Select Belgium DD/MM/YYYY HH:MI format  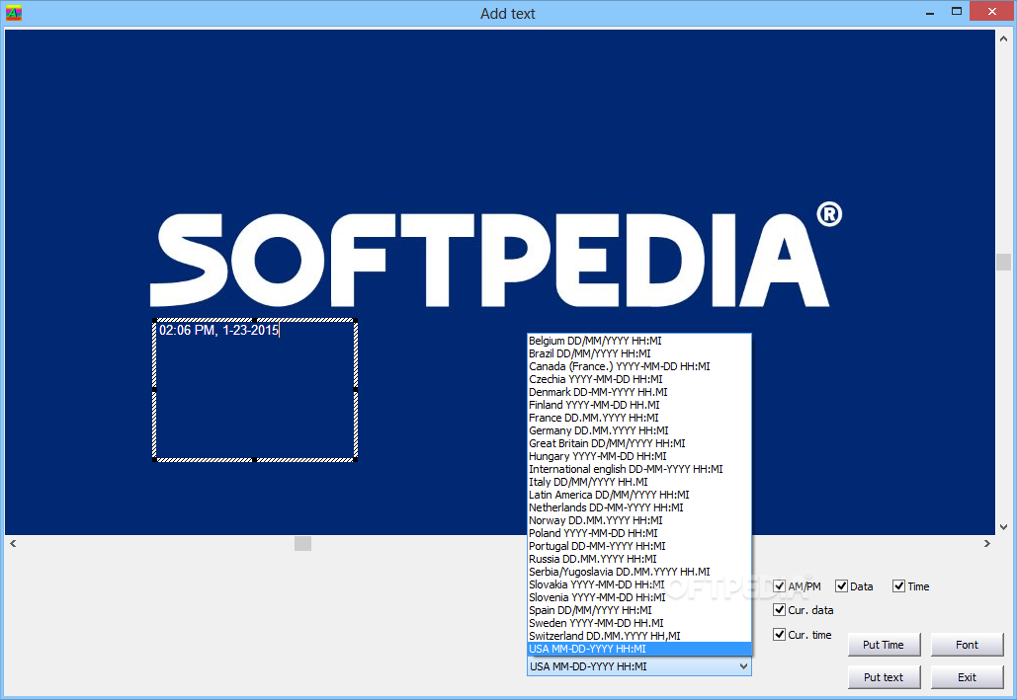(x=638, y=341)
